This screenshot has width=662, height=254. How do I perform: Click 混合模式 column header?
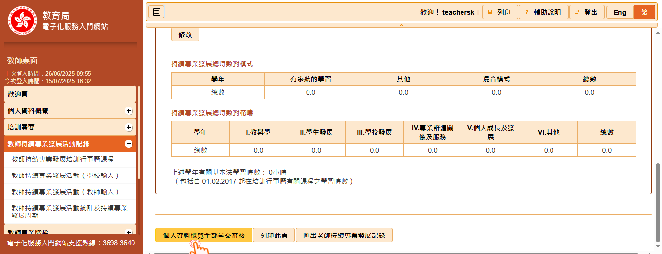(x=496, y=79)
